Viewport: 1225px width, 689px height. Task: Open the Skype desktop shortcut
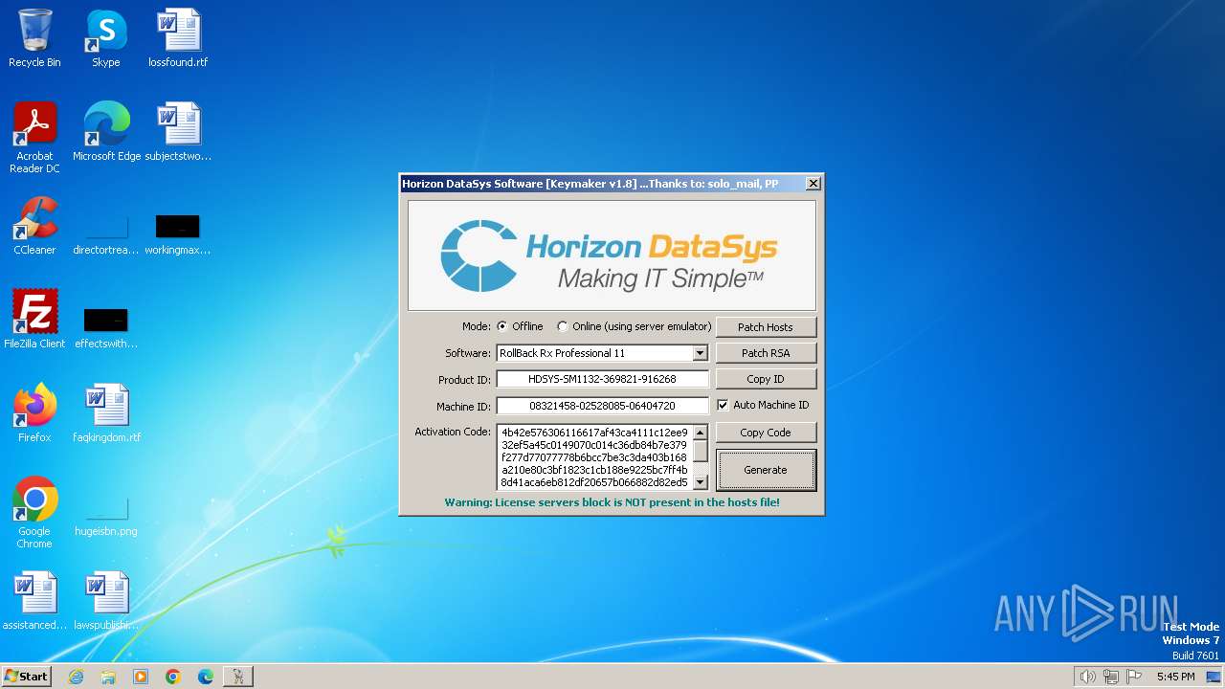[x=106, y=38]
